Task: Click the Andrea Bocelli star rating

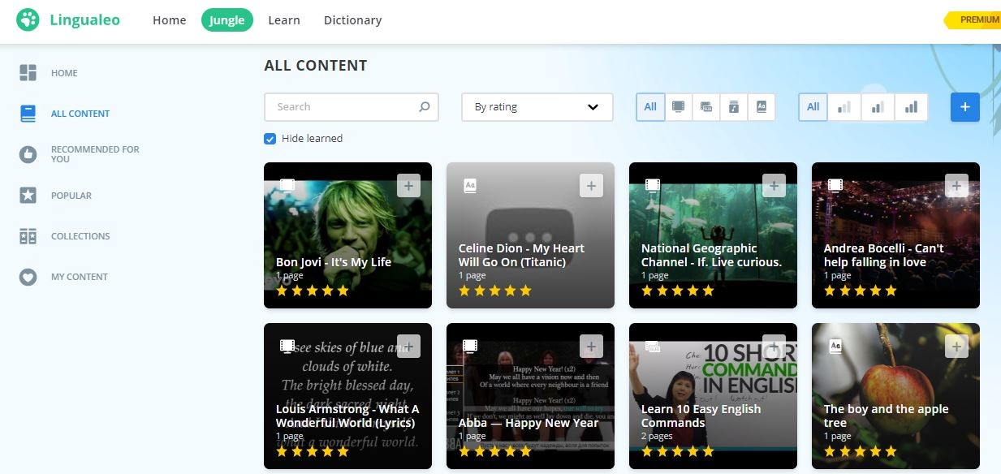Action: click(x=861, y=291)
